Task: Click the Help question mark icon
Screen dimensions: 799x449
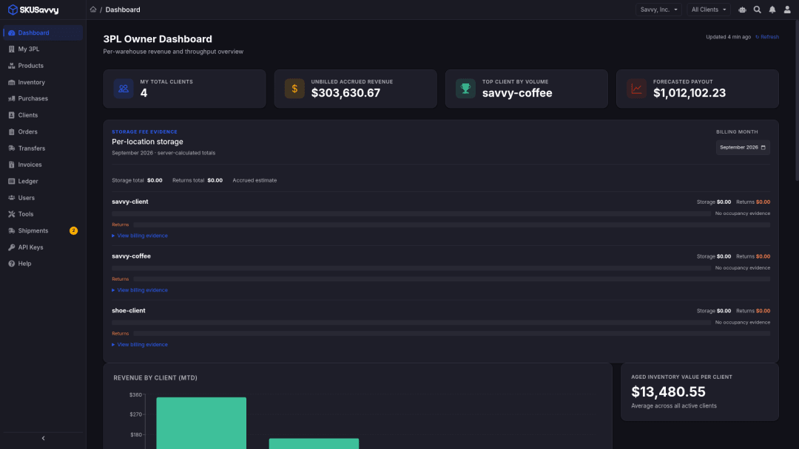Action: pyautogui.click(x=11, y=264)
